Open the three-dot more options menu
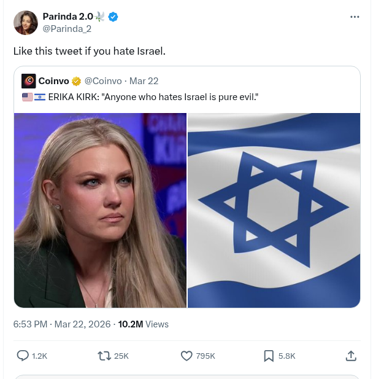 (355, 17)
